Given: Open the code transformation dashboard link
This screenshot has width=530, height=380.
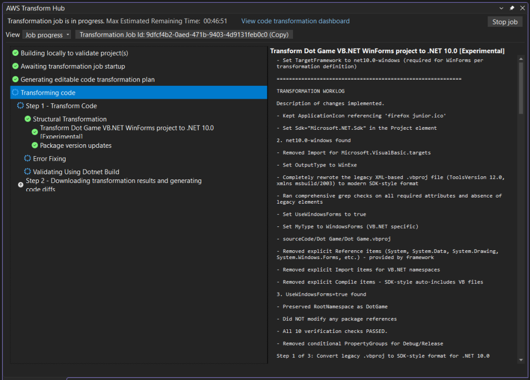Looking at the screenshot, I should pos(295,21).
